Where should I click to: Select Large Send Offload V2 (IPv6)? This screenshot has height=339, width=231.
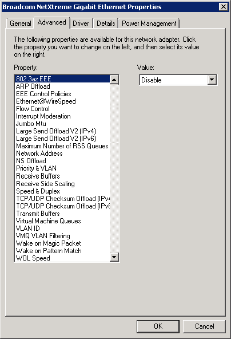click(62, 139)
